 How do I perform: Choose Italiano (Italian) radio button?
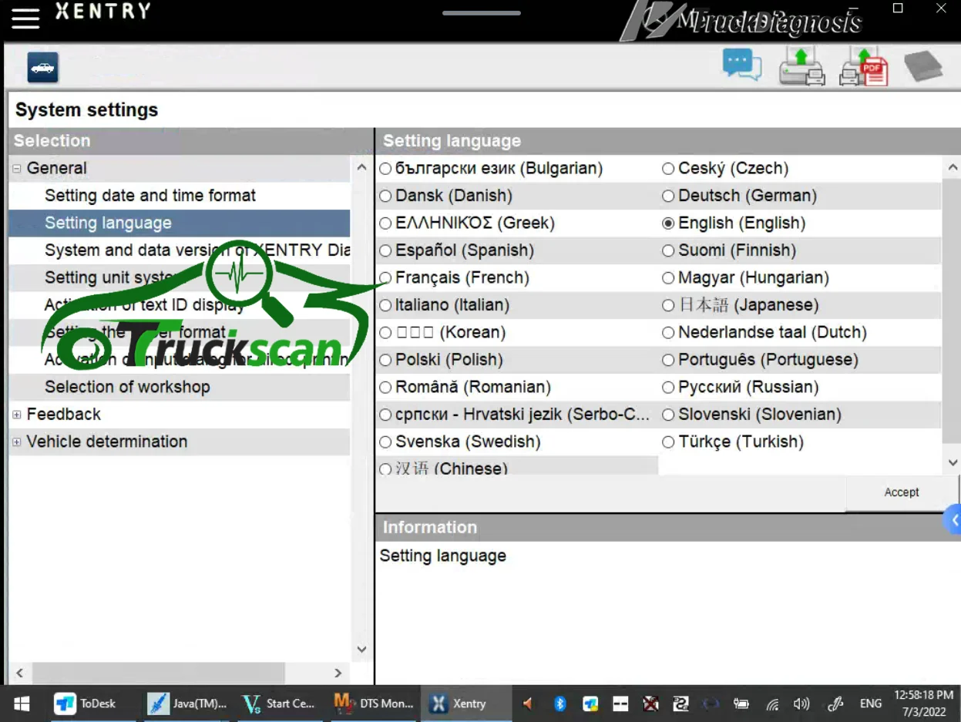click(385, 305)
